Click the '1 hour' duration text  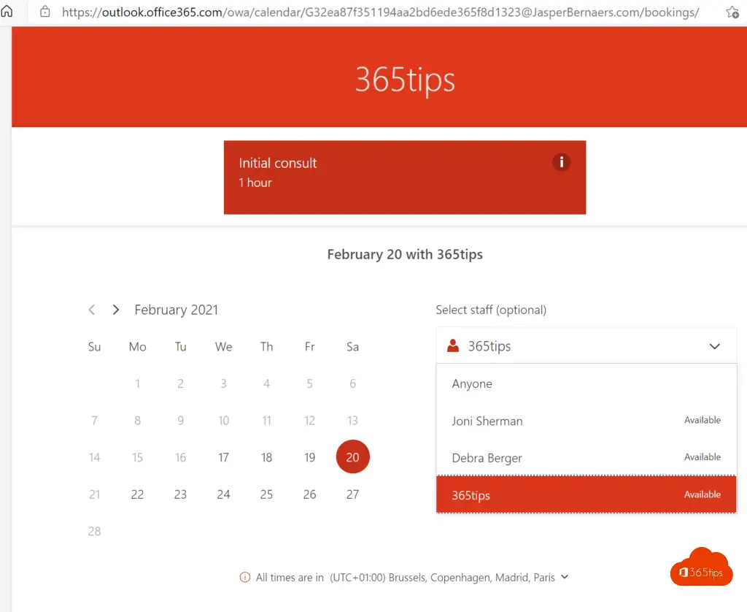tap(255, 183)
